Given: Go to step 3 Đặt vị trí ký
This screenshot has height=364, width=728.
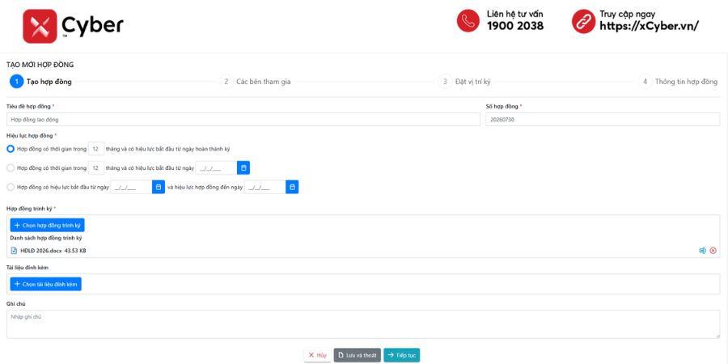Looking at the screenshot, I should pyautogui.click(x=465, y=82).
